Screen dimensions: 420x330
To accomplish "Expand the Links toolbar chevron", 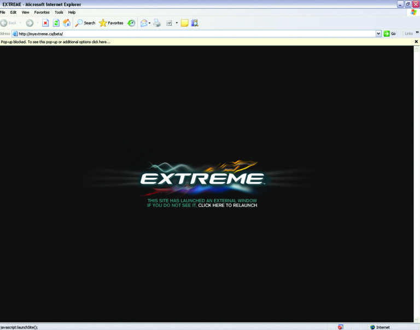I will (417, 32).
